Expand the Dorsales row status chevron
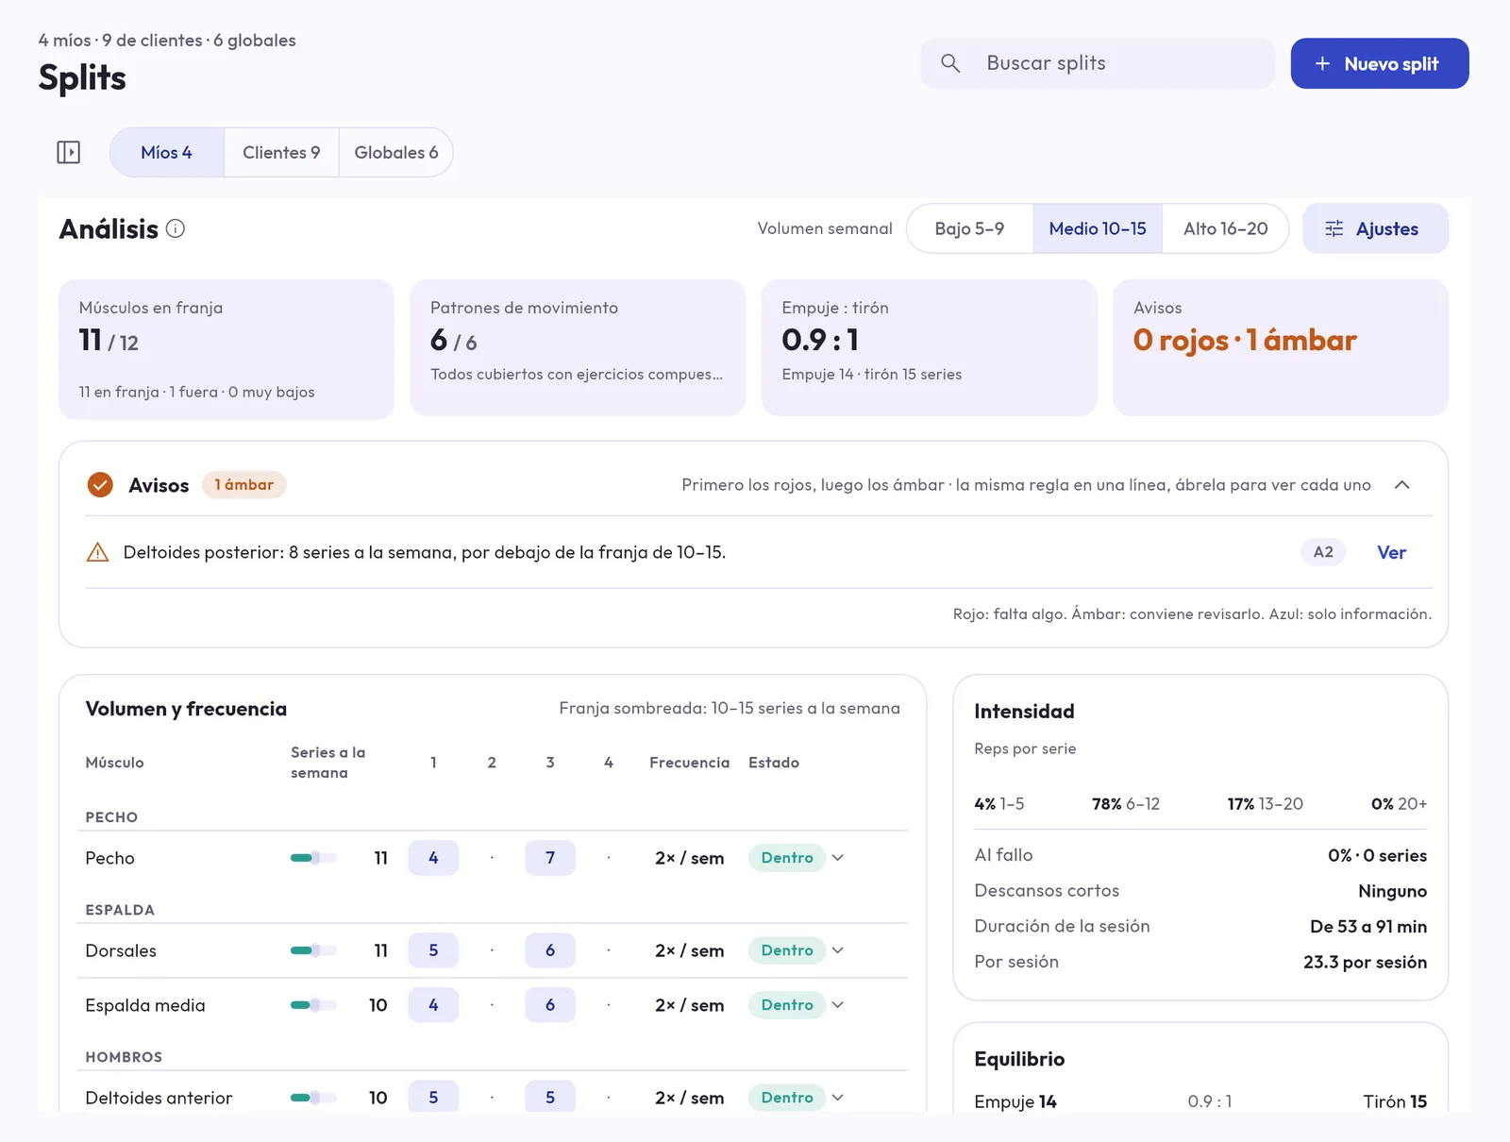1510x1142 pixels. 838,950
